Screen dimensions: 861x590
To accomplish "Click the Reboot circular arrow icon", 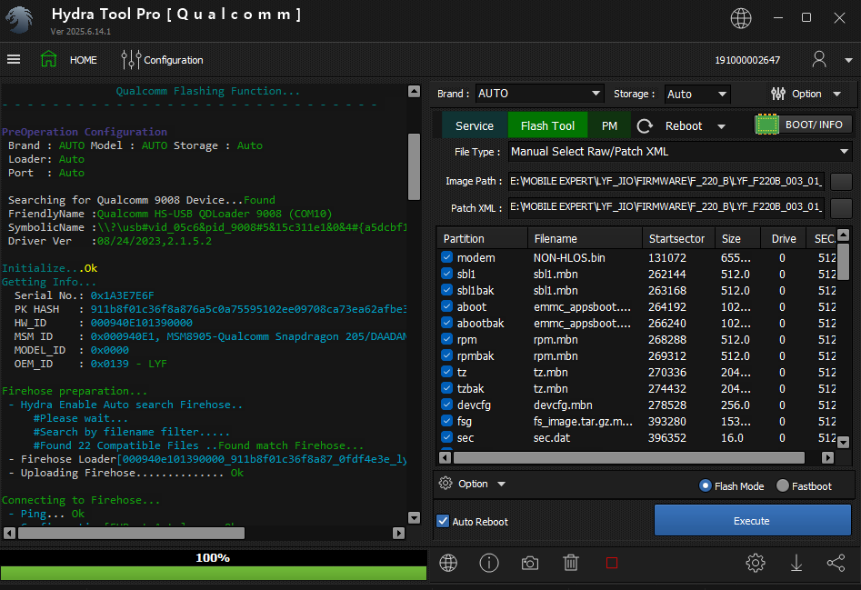I will (x=645, y=126).
